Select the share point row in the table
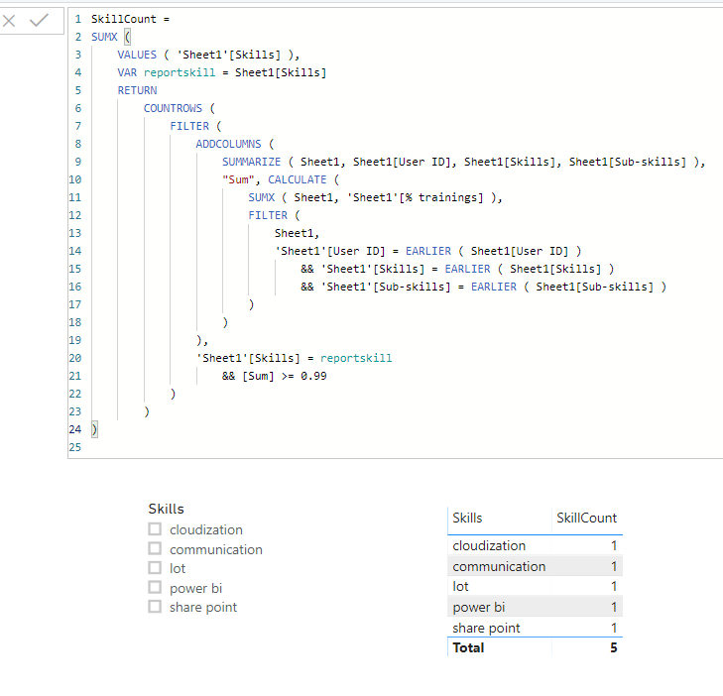This screenshot has height=696, width=723. (535, 628)
